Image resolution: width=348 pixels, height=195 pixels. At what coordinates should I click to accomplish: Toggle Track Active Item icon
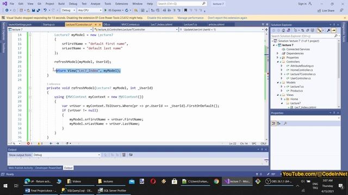point(319,30)
